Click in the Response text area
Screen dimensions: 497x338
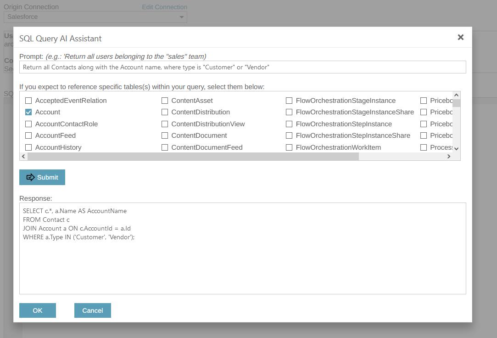[x=242, y=248]
